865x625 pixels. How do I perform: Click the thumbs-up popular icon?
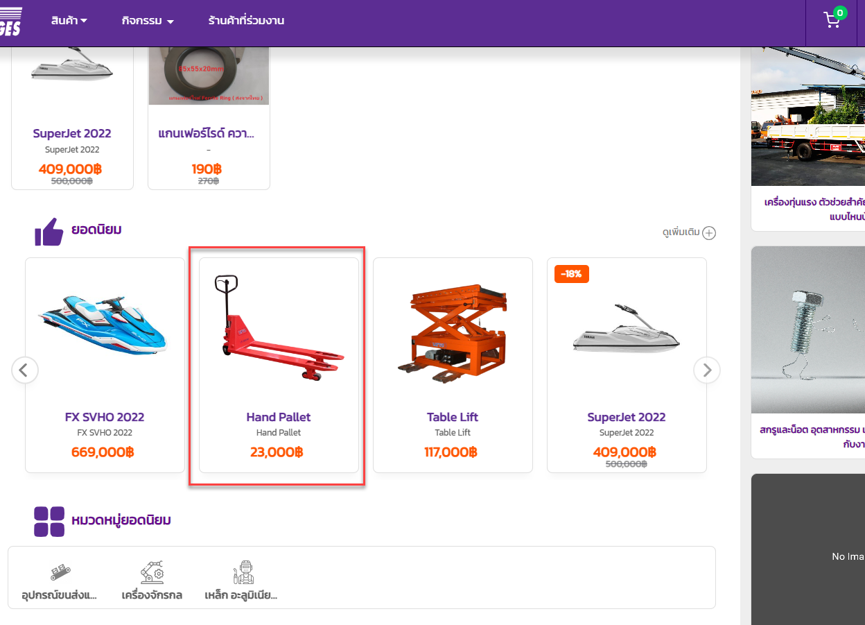click(49, 232)
